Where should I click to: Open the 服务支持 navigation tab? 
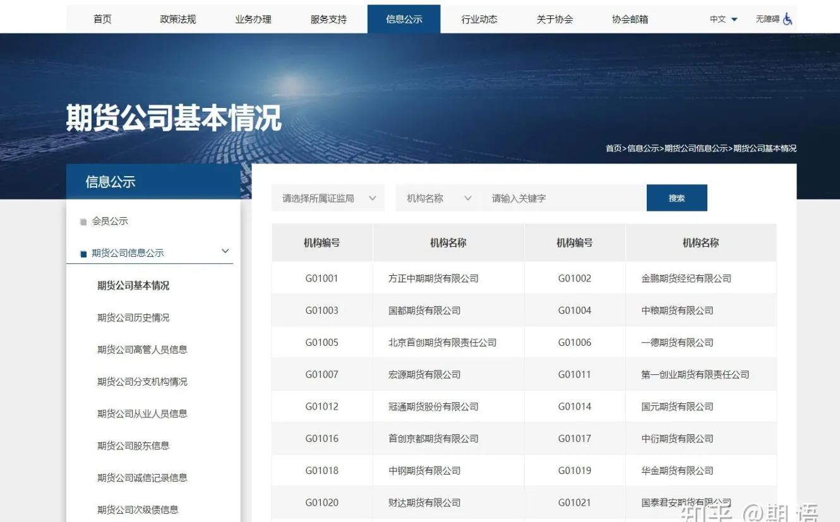click(x=328, y=19)
